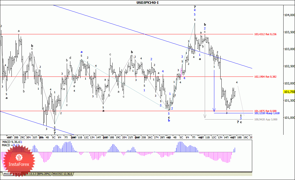
Task: Click the MACD = 0,11 value readout
Action: 11,145
